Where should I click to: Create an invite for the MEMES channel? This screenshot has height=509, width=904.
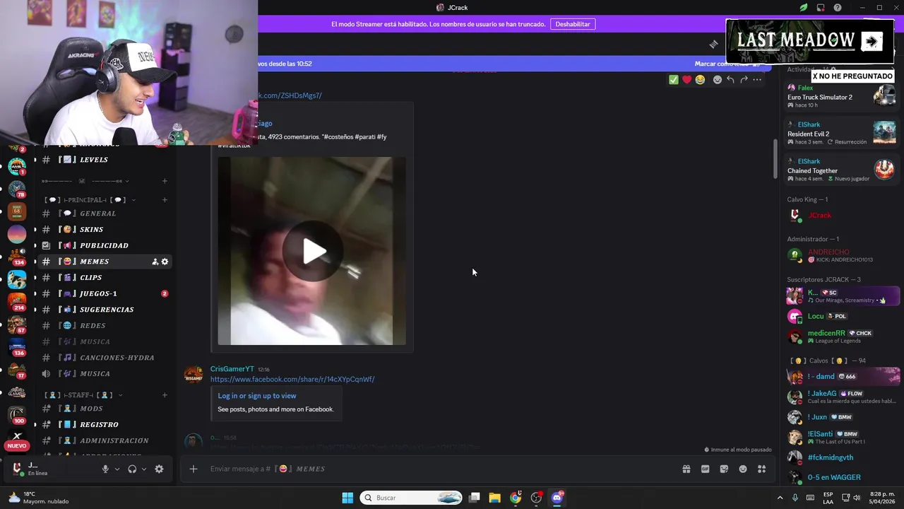[x=155, y=262]
